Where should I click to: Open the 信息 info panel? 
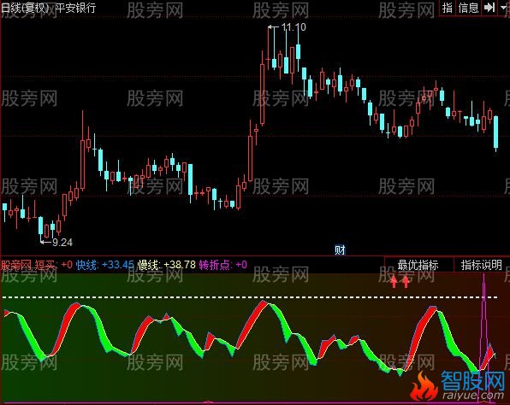tap(468, 8)
